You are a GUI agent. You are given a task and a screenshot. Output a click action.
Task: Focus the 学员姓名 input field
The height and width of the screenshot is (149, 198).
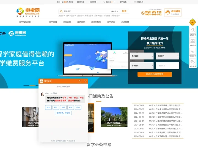point(167,66)
